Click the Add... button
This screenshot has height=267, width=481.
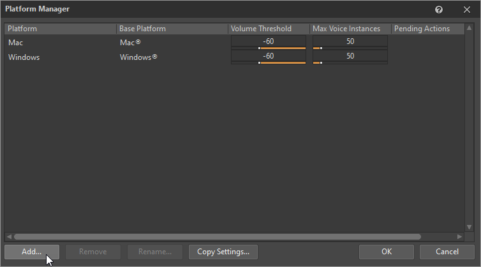click(32, 252)
